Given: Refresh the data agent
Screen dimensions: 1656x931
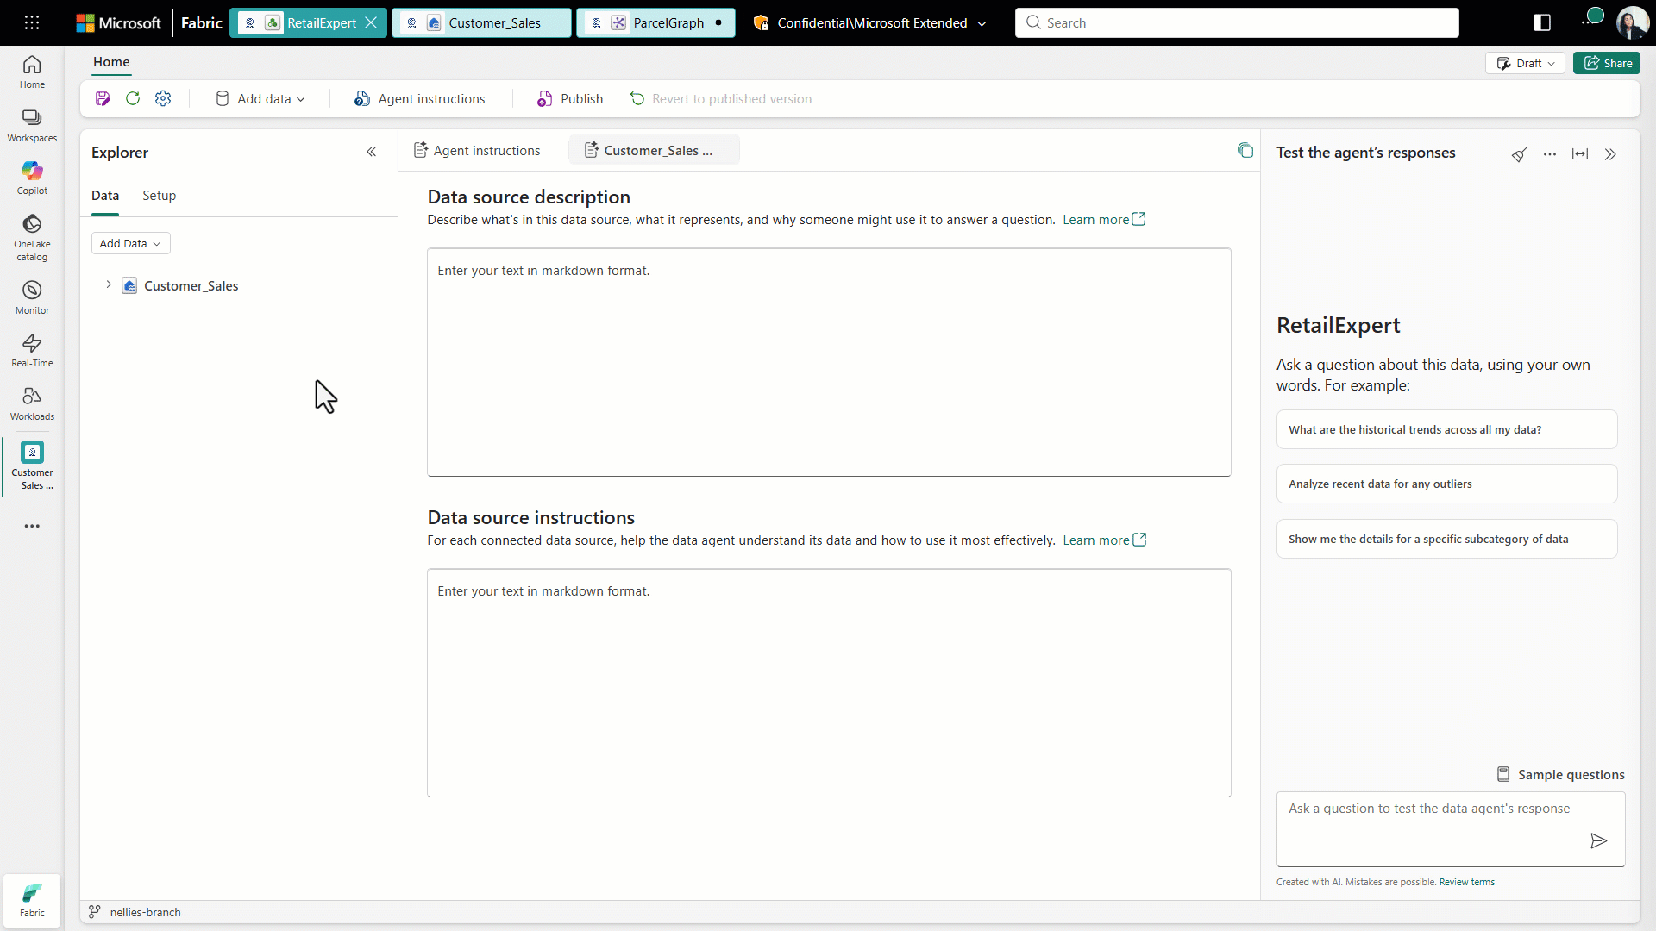Looking at the screenshot, I should click(133, 98).
